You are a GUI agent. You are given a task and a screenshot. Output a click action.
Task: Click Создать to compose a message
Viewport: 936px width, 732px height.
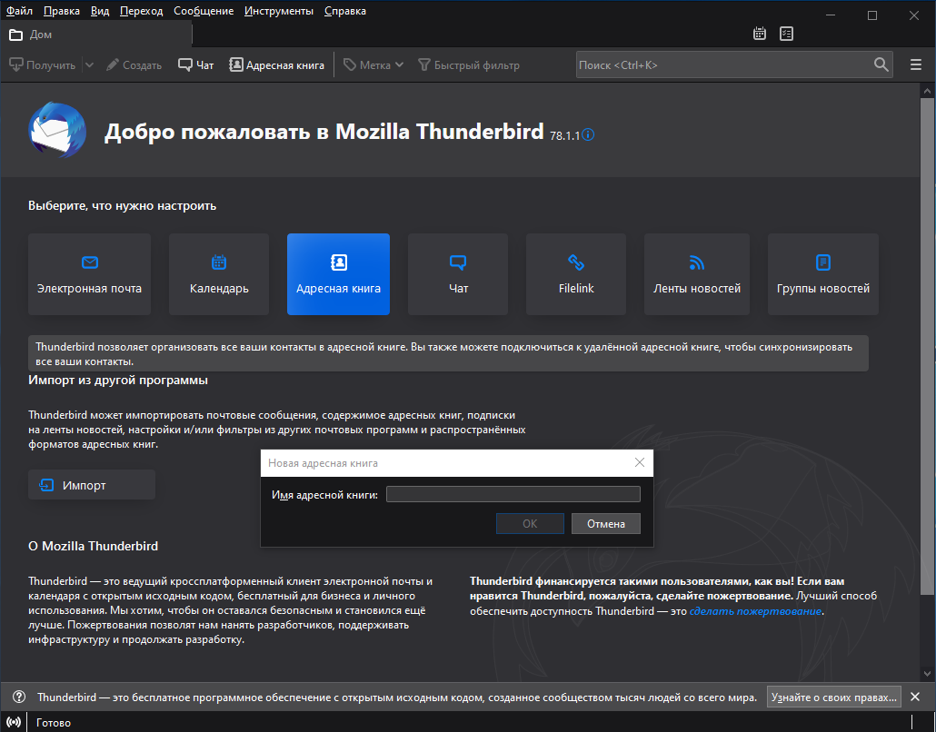click(134, 65)
